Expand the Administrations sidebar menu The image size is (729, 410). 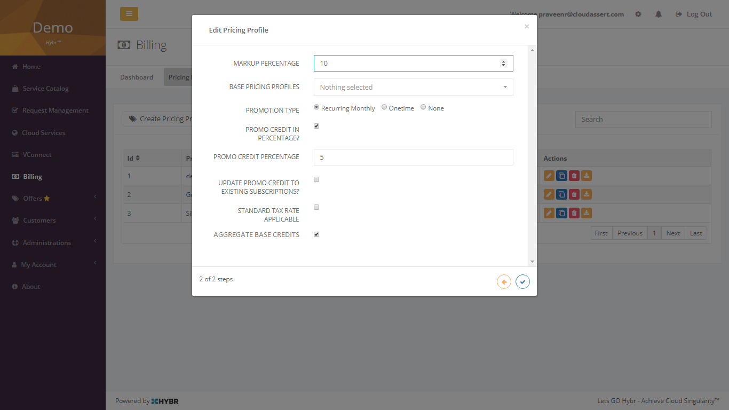[x=45, y=242]
